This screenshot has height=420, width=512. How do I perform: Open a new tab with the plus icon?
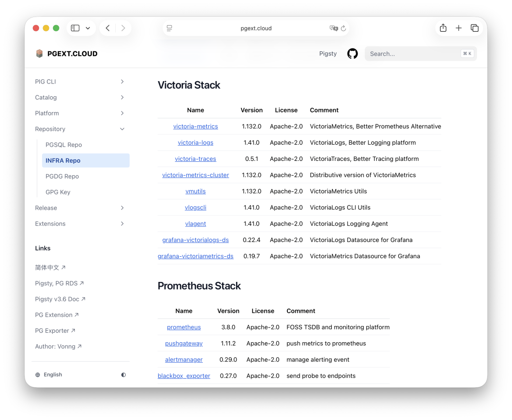point(459,28)
